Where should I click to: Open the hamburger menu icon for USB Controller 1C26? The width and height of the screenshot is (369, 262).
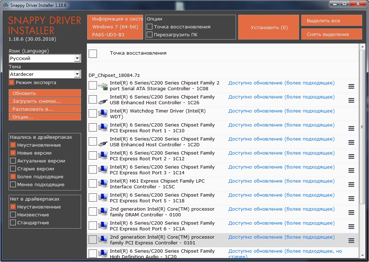(x=351, y=101)
